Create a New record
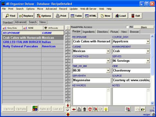The height and width of the screenshot is (117, 156). (105, 16)
